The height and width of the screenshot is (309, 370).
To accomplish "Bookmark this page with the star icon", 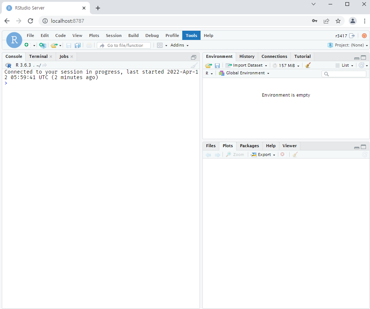I will point(338,21).
